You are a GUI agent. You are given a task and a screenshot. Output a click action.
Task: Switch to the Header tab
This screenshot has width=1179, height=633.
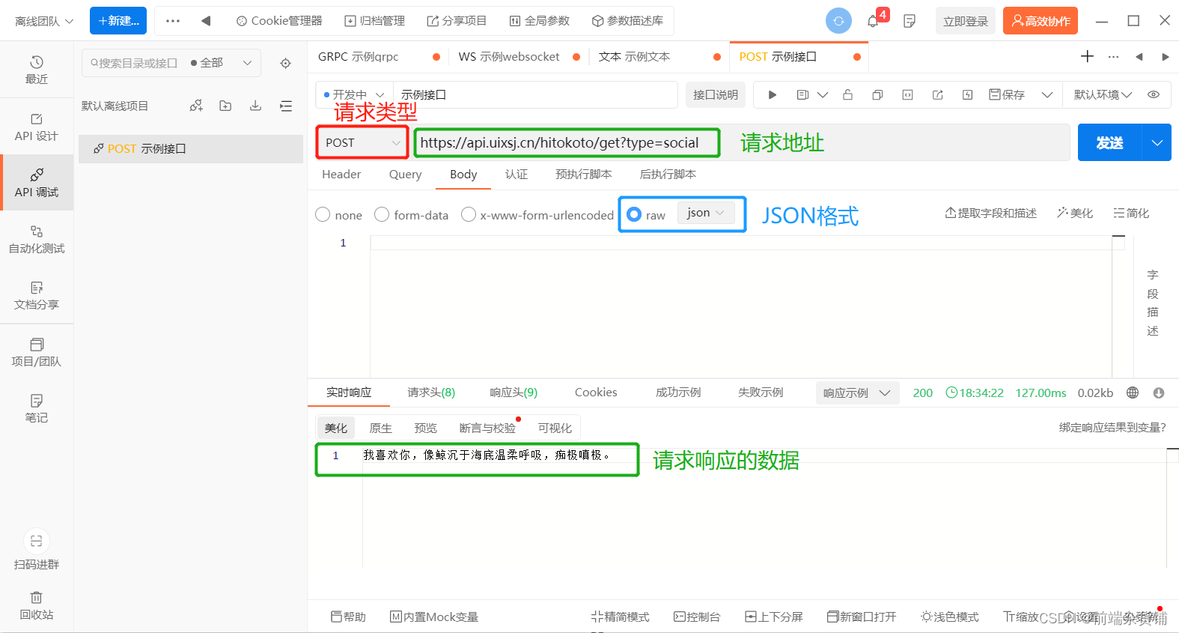341,175
